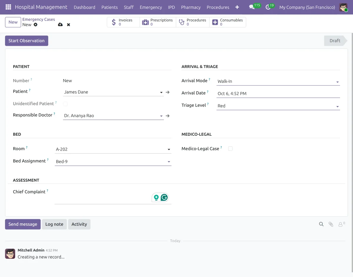Click the Arrival Date field

278,93
